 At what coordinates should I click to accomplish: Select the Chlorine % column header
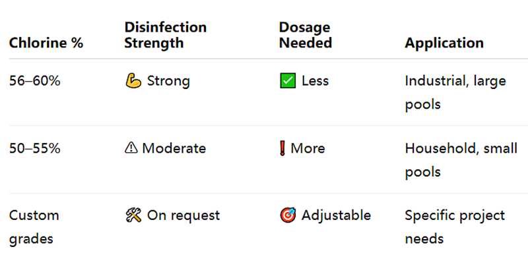46,43
